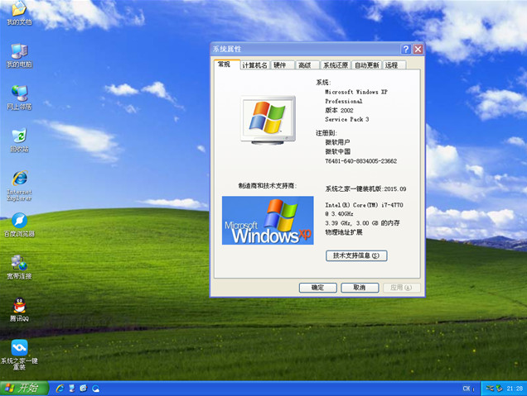Go to the 自动更新 tab
This screenshot has height=396, width=527.
tap(367, 65)
